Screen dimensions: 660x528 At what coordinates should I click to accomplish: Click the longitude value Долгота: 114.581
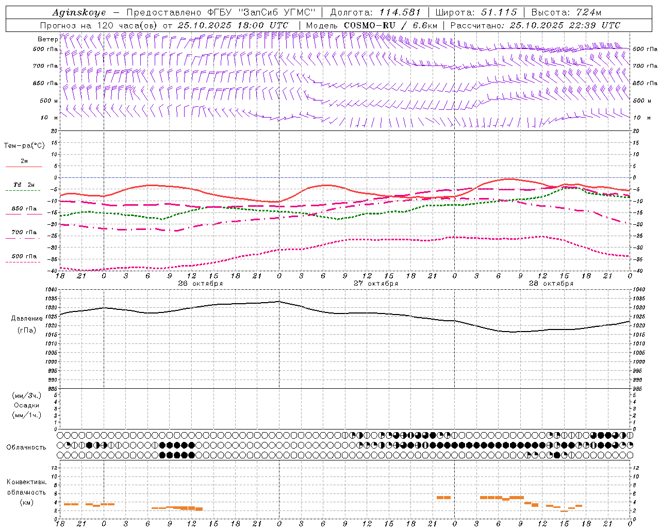pos(375,12)
